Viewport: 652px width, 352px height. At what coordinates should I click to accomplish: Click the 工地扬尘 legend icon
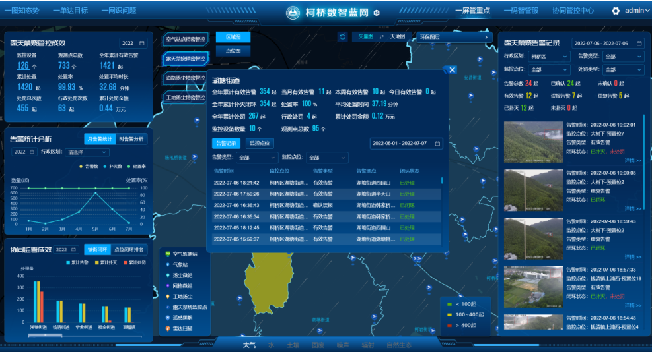(x=168, y=297)
